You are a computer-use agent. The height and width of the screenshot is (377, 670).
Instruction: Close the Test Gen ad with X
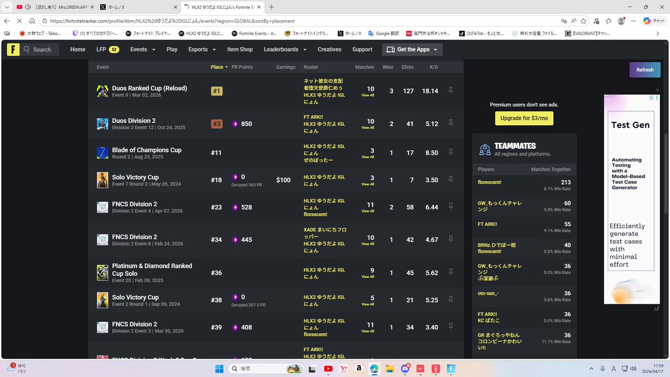click(x=657, y=90)
